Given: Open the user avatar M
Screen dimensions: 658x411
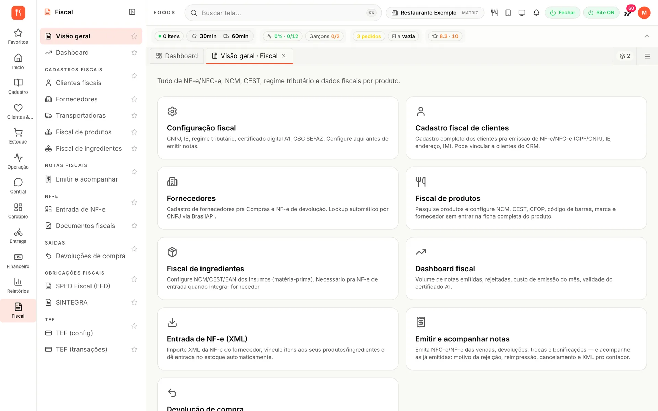Looking at the screenshot, I should [644, 13].
